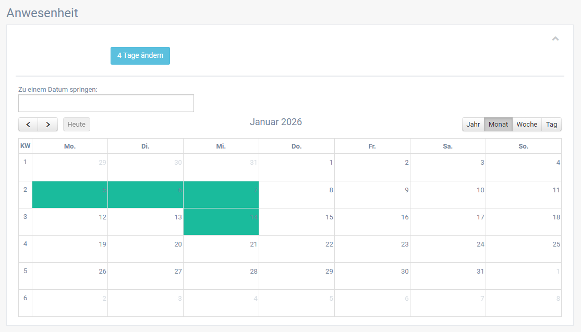Screen dimensions: 581x332
Task: Click calendar week 4 number
Action: click(25, 244)
